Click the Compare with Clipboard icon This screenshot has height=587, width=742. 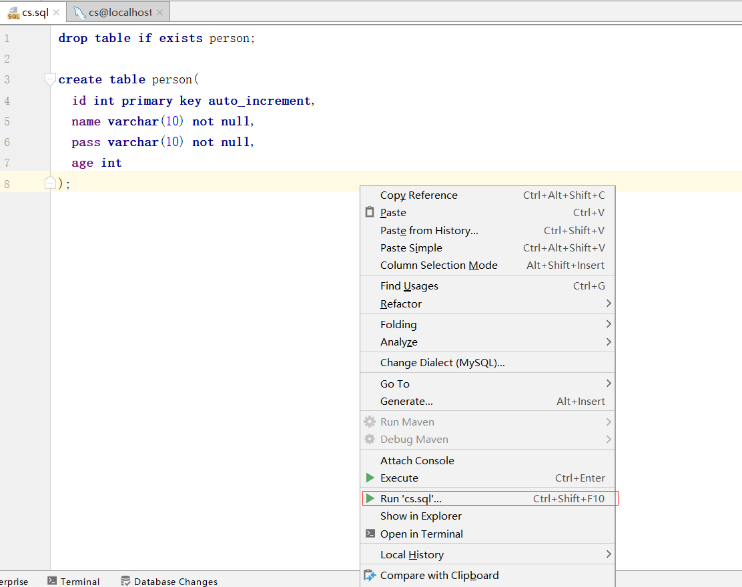370,575
